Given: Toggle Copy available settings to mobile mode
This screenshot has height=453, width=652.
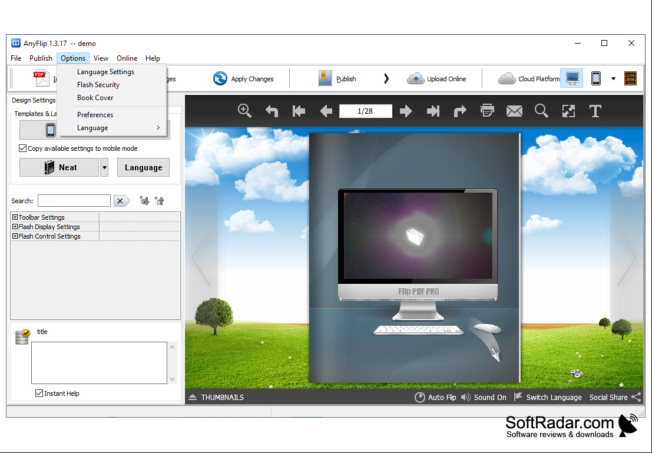Looking at the screenshot, I should pyautogui.click(x=23, y=148).
